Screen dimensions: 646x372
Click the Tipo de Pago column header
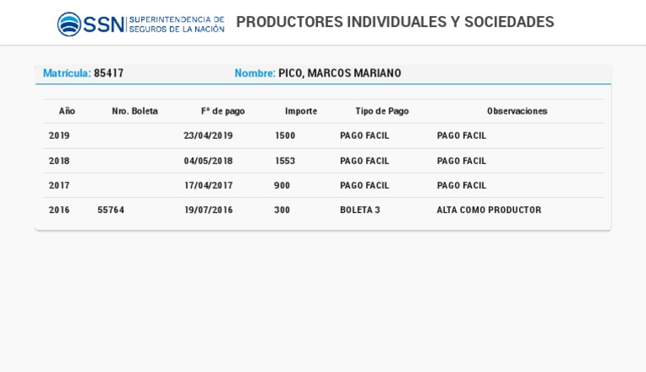pyautogui.click(x=382, y=111)
